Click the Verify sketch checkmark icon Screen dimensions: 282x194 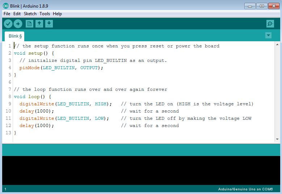[8, 24]
